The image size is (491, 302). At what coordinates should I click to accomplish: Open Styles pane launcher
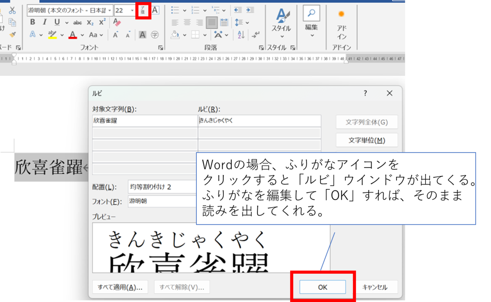tap(293, 48)
